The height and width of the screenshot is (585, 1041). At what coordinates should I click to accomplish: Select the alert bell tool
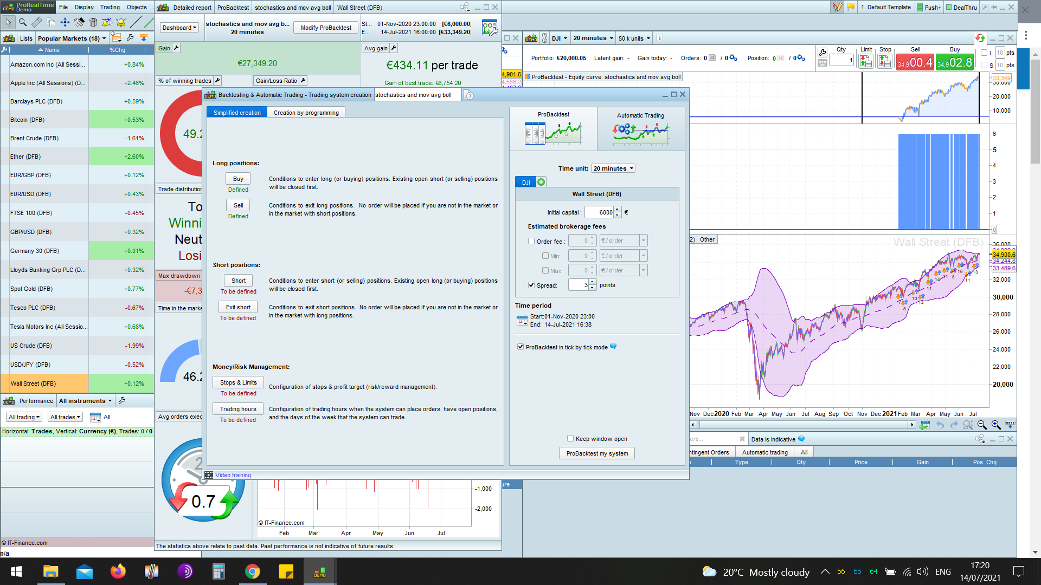coord(120,23)
